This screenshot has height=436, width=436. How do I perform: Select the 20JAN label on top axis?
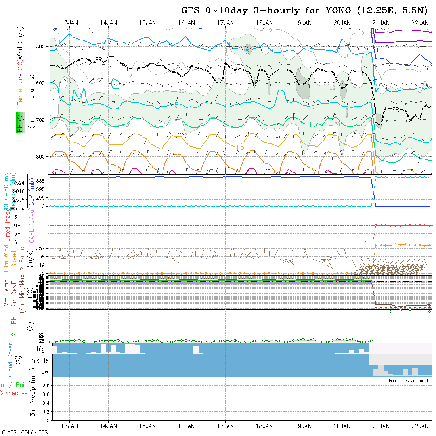[342, 23]
